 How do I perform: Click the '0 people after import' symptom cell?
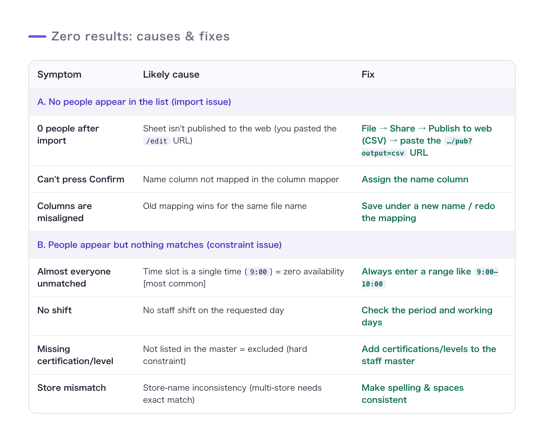click(68, 134)
